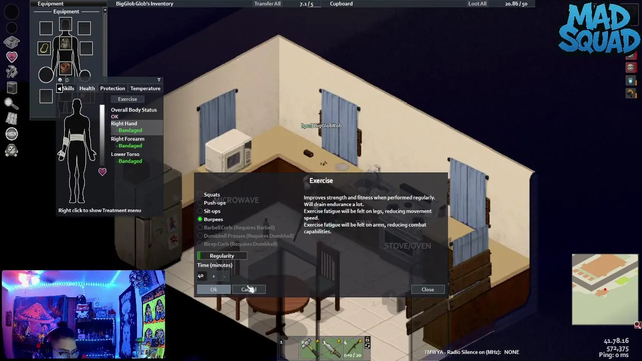Toggle the pin icon on character info panel
This screenshot has width=642, height=361.
click(159, 80)
